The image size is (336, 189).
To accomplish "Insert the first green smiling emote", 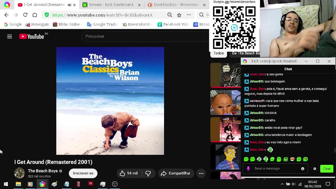I will 246,159.
